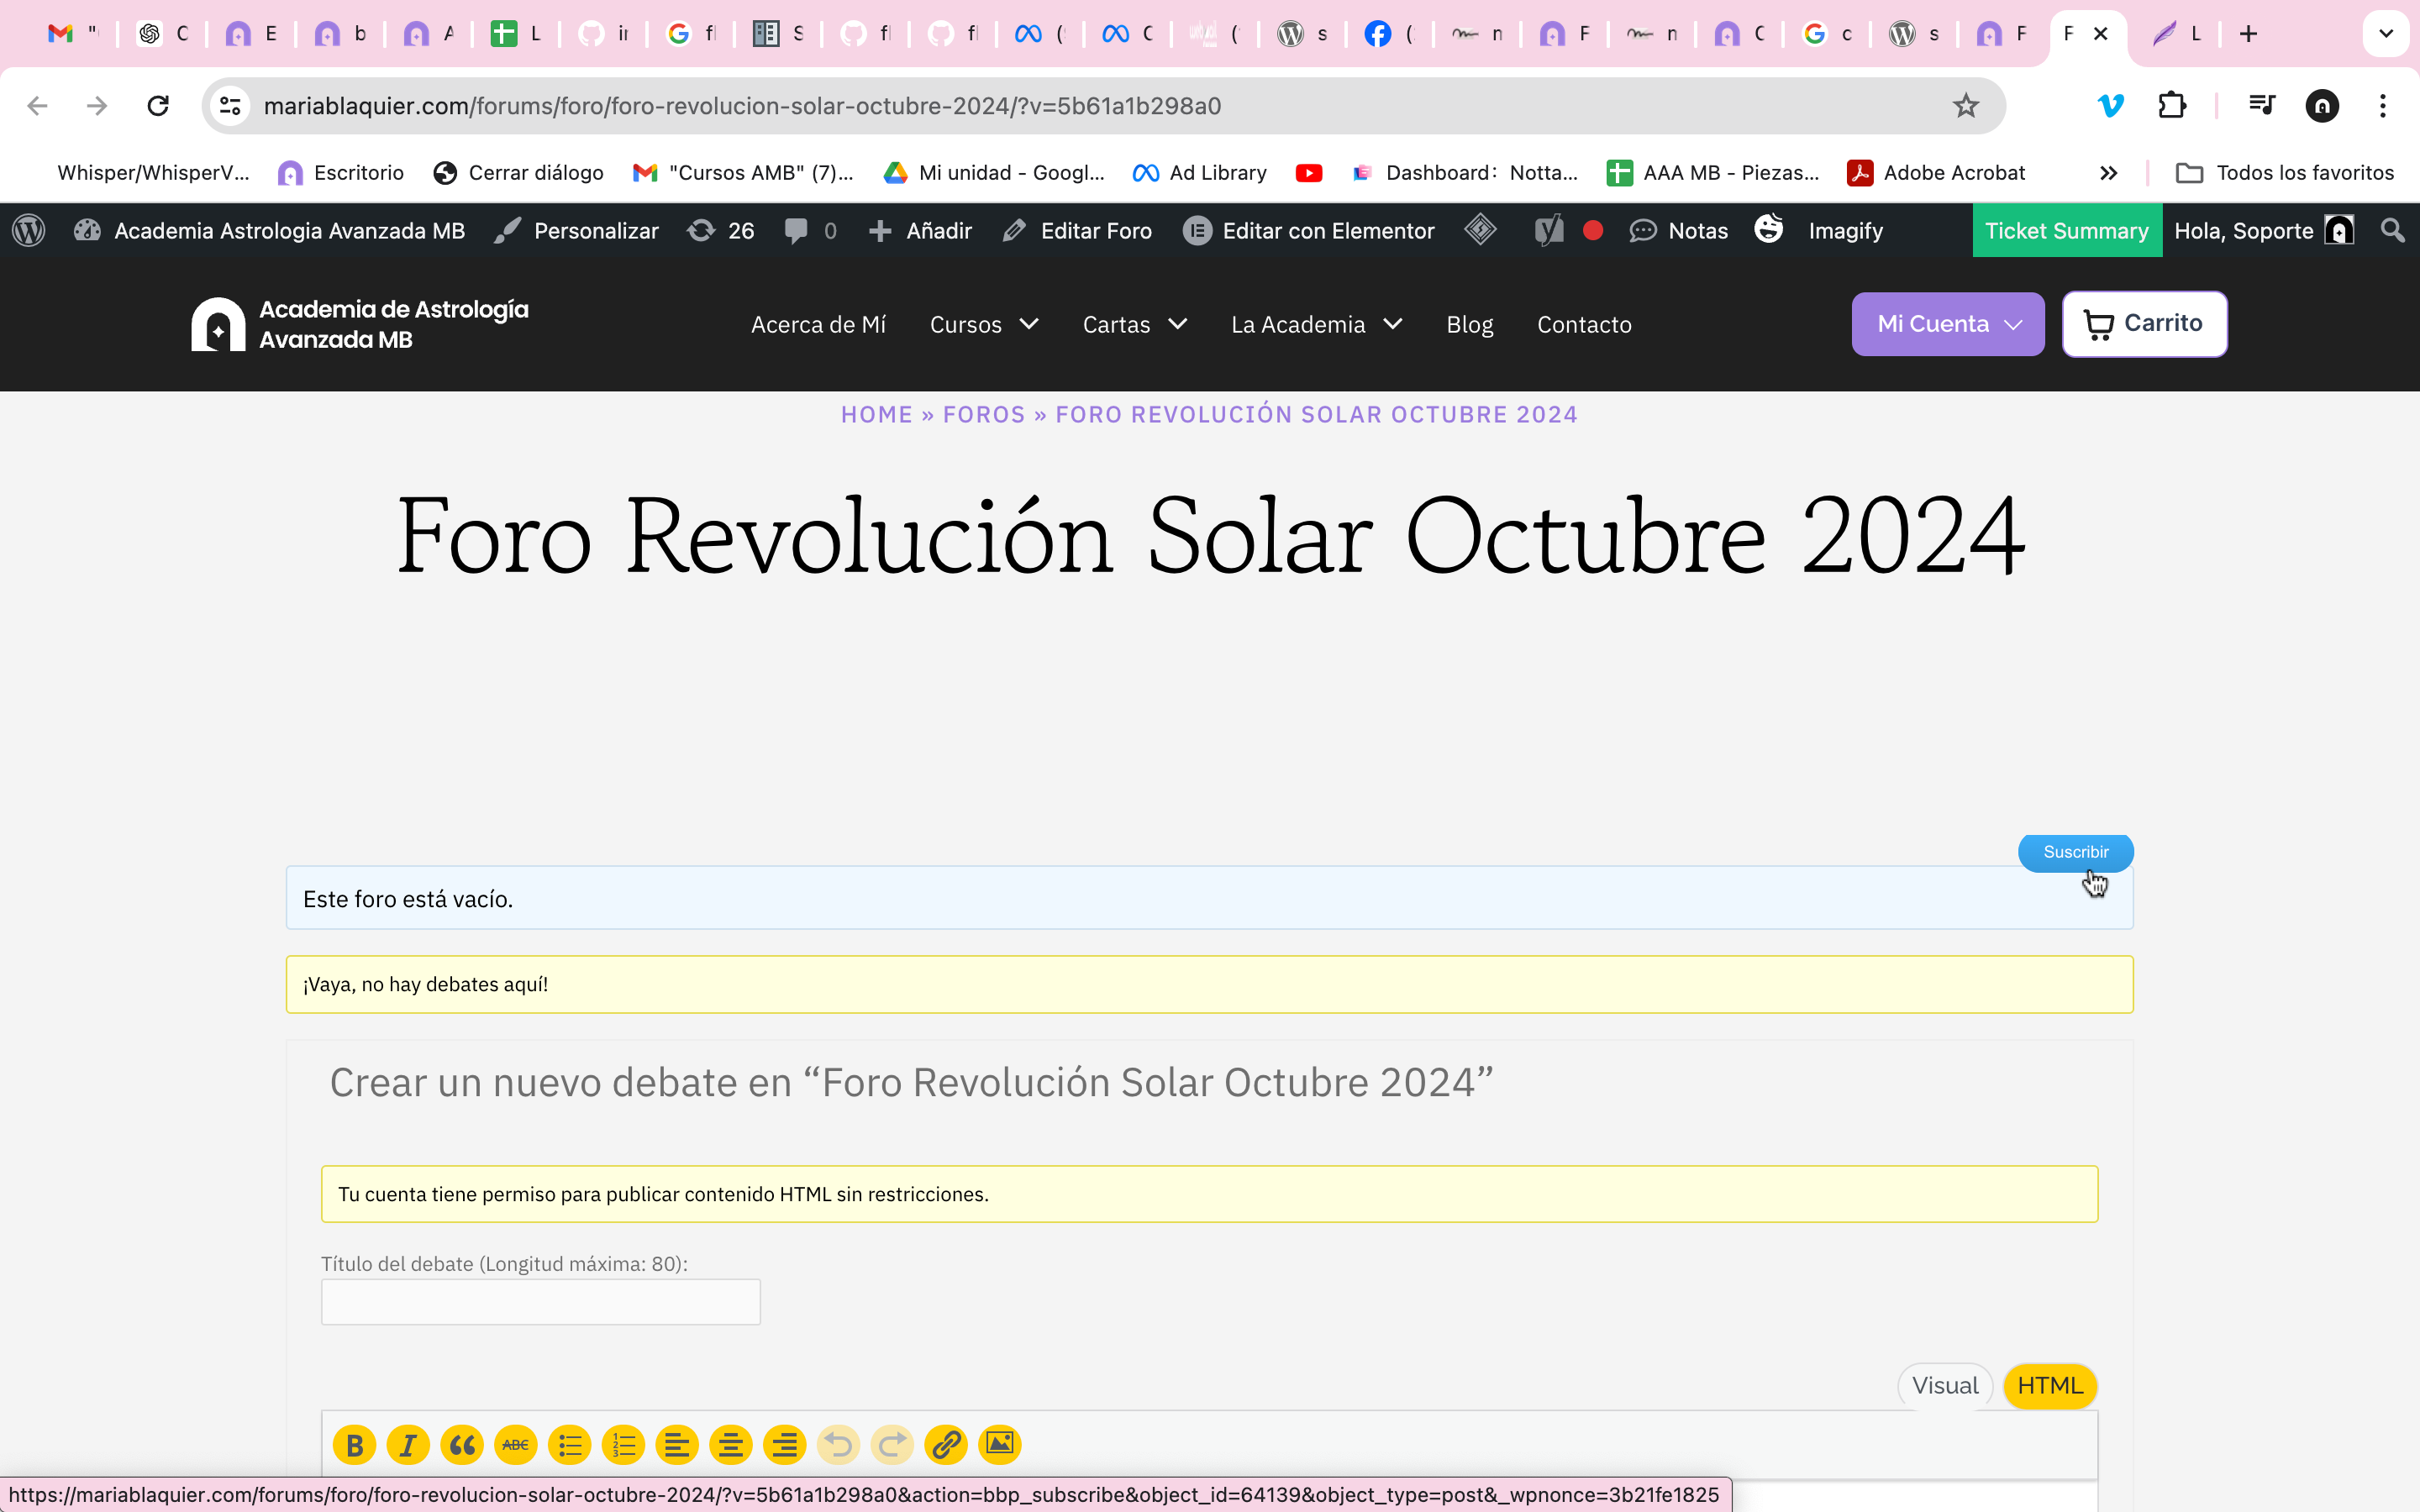This screenshot has height=1512, width=2420.
Task: Open the WordPress logo menu
Action: pos(29,231)
